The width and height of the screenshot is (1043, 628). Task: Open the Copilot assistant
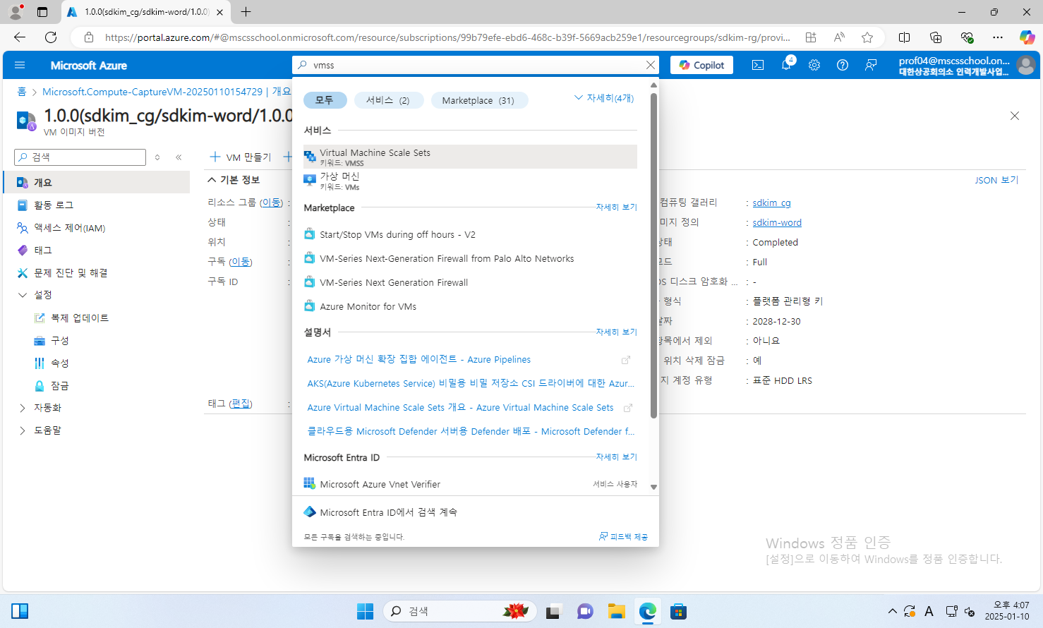[701, 65]
